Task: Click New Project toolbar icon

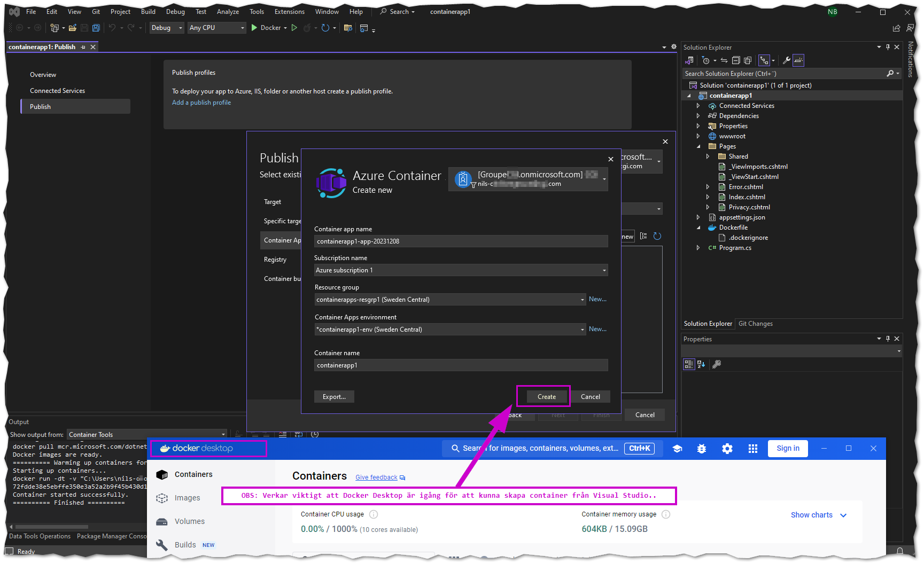Action: click(x=54, y=28)
